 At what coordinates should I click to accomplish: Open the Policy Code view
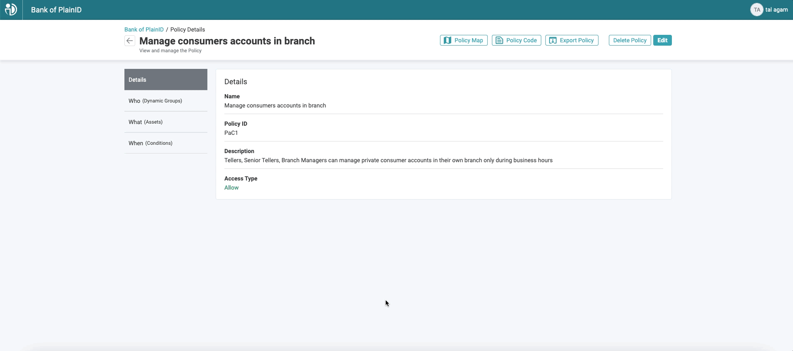[516, 40]
